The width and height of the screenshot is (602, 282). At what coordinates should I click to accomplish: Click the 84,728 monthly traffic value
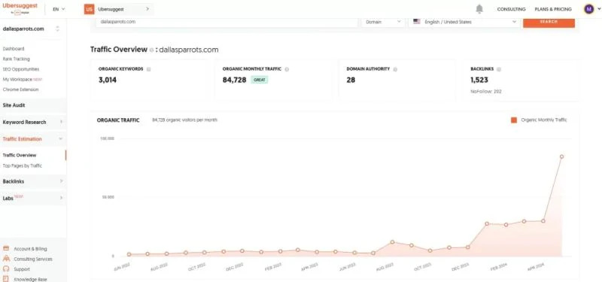point(234,80)
